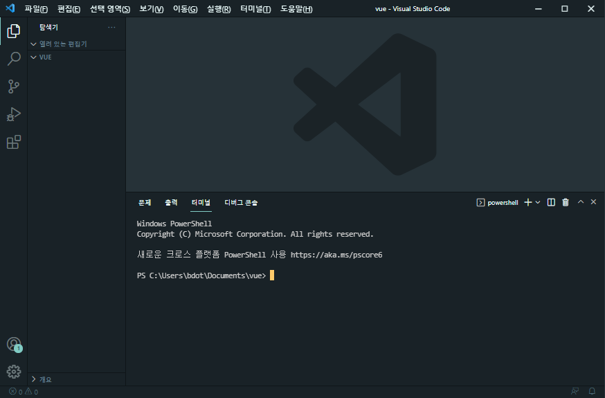
Task: Click the 탐색기 panel title
Action: point(48,28)
